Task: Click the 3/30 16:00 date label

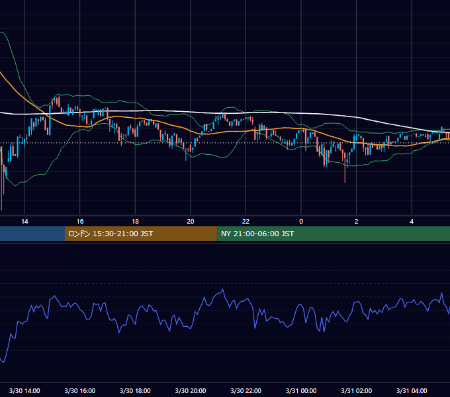Action: tap(80, 390)
